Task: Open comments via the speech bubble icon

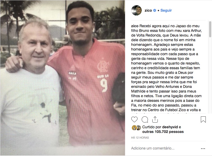Action: 145,119
